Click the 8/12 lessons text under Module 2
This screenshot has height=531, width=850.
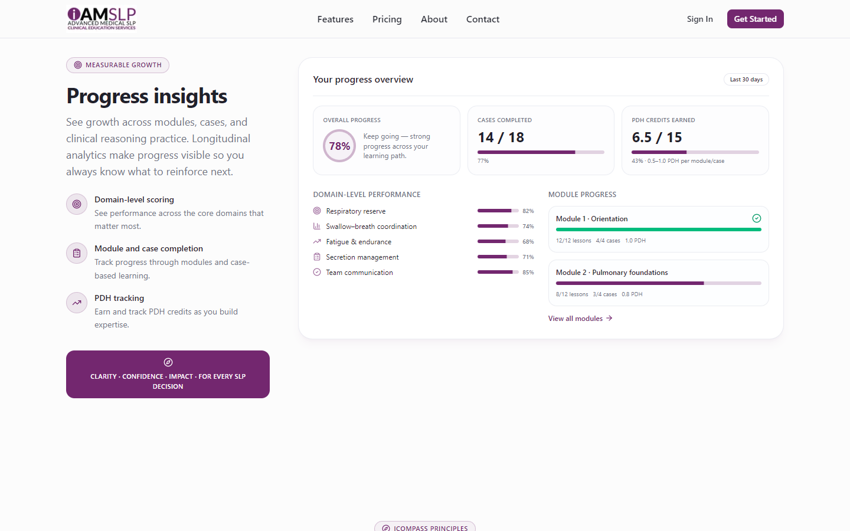pyautogui.click(x=572, y=294)
